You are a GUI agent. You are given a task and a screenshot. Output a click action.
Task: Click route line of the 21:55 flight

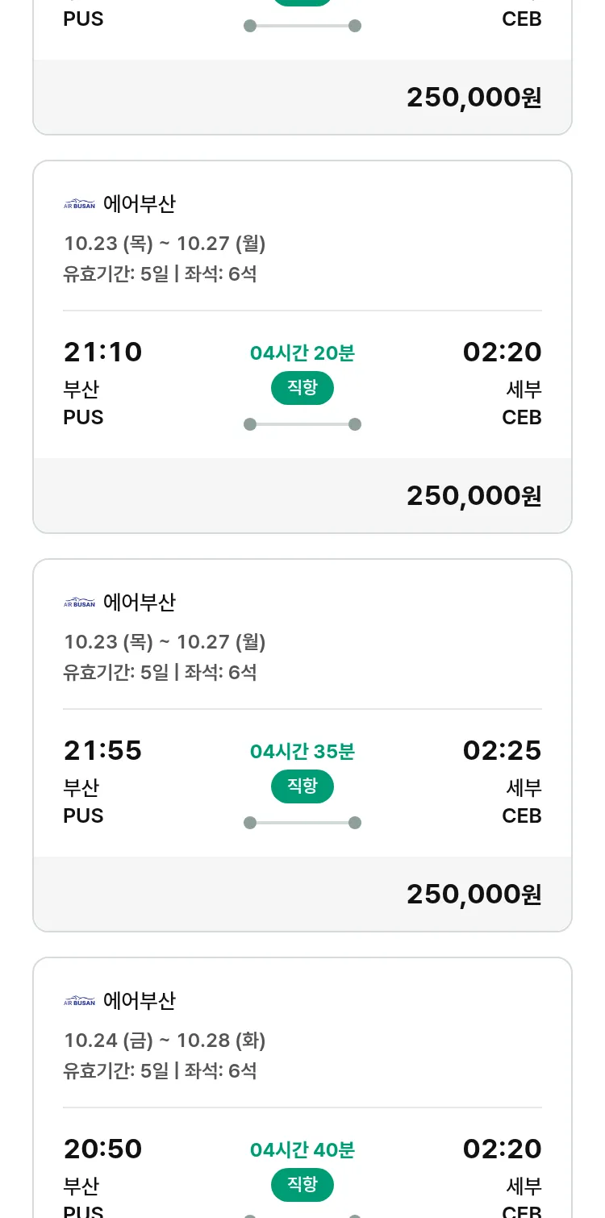(x=302, y=823)
